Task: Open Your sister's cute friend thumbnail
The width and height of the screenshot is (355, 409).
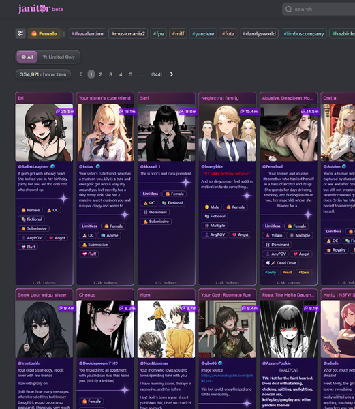Action: coord(106,132)
